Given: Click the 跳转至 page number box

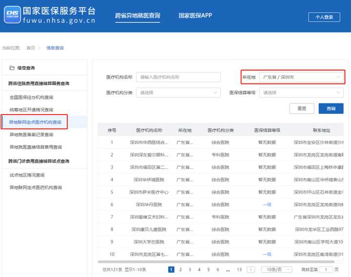Looking at the screenshot, I should click(x=328, y=269).
